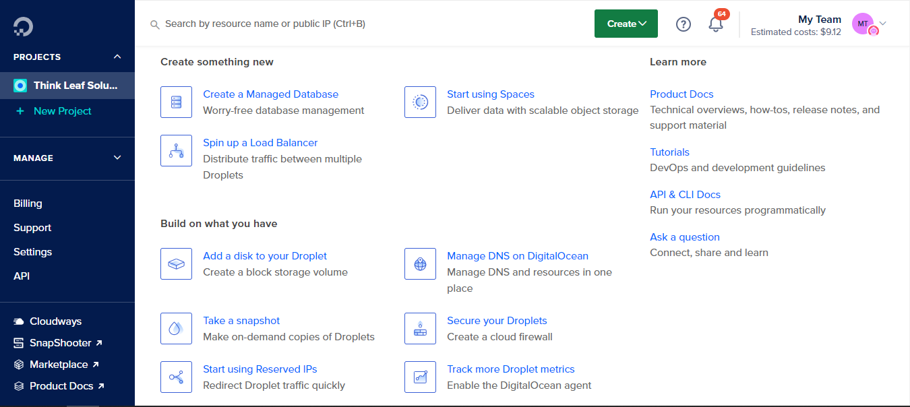The image size is (910, 407).
Task: Open the Tutorials link
Action: pyautogui.click(x=669, y=152)
